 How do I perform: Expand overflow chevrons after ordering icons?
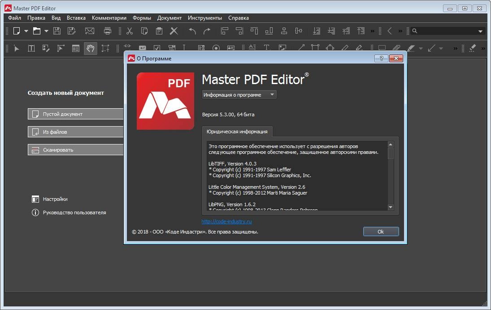click(372, 31)
